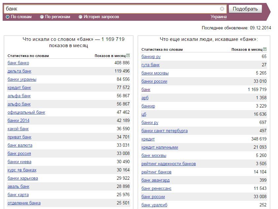This screenshot has width=278, height=209.
Task: Follow the 'курс +в банках' link
Action: click(22, 170)
